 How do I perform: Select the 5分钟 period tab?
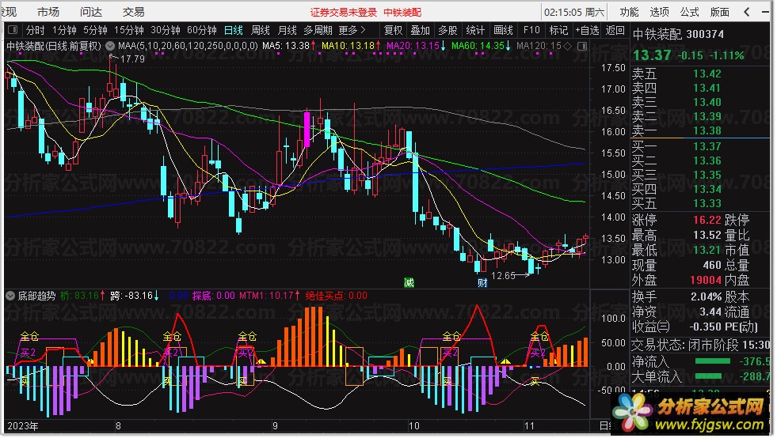(95, 30)
